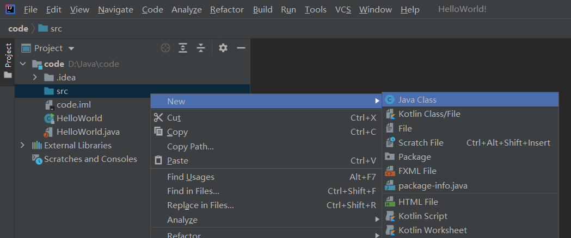Screen dimensions: 571x238
Task: Open the Code menu
Action: tap(152, 9)
